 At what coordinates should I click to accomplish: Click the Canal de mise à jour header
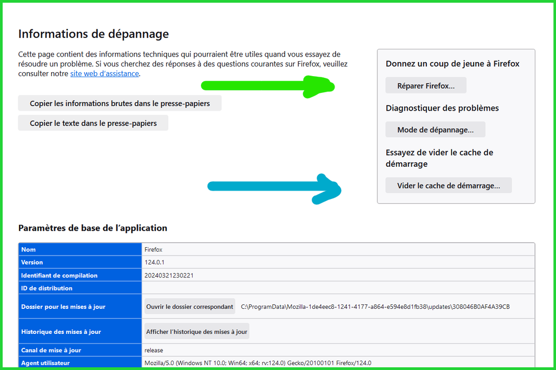(80, 350)
